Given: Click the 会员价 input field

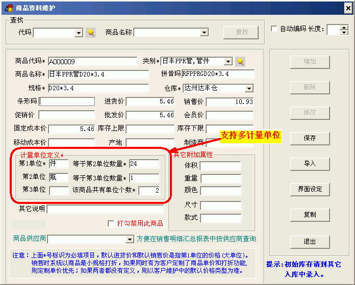Looking at the screenshot, I should point(230,115).
